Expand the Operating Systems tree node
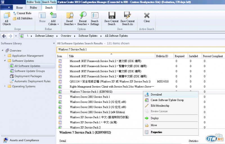This screenshot has width=225, height=144. click(x=5, y=86)
